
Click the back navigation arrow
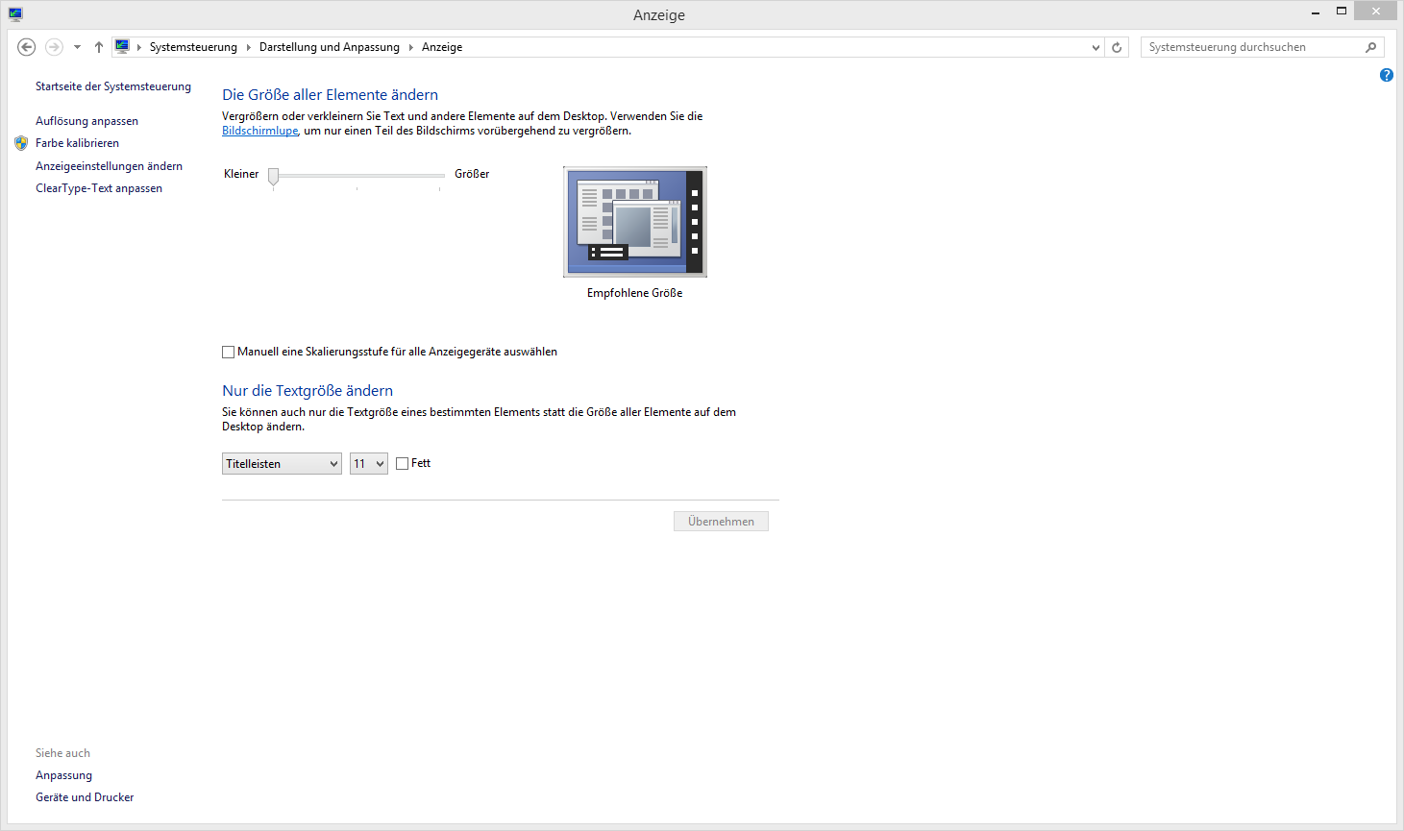27,47
